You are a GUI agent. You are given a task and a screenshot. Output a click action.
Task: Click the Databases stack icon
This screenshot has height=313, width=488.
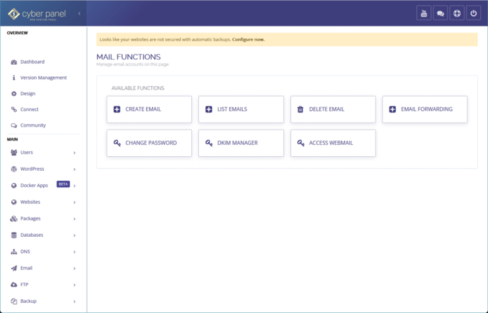[x=14, y=235]
